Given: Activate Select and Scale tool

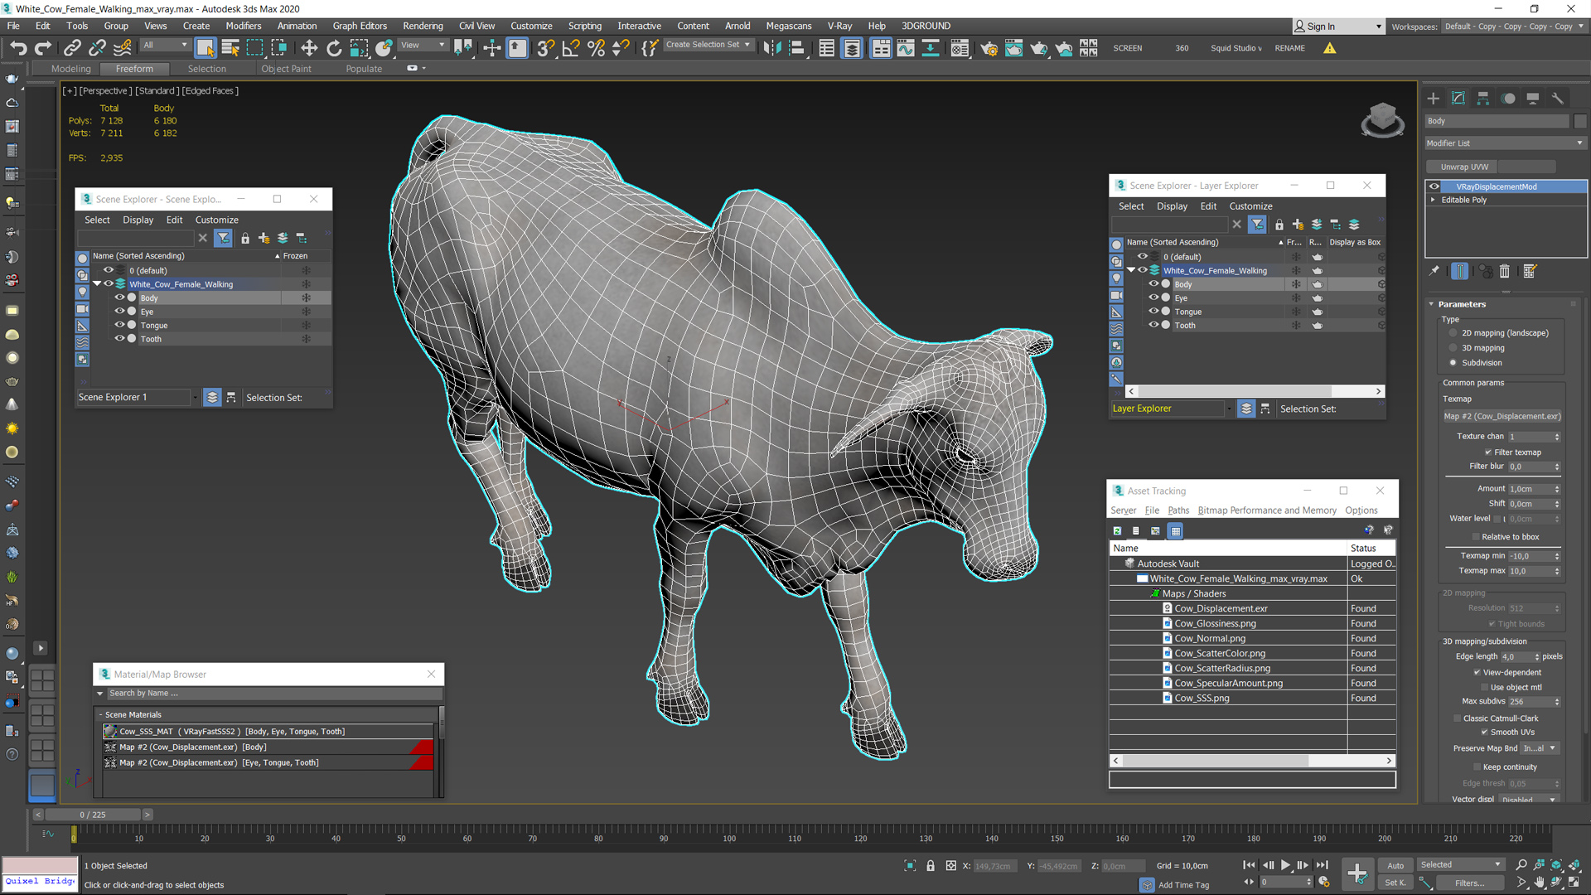Looking at the screenshot, I should point(359,48).
